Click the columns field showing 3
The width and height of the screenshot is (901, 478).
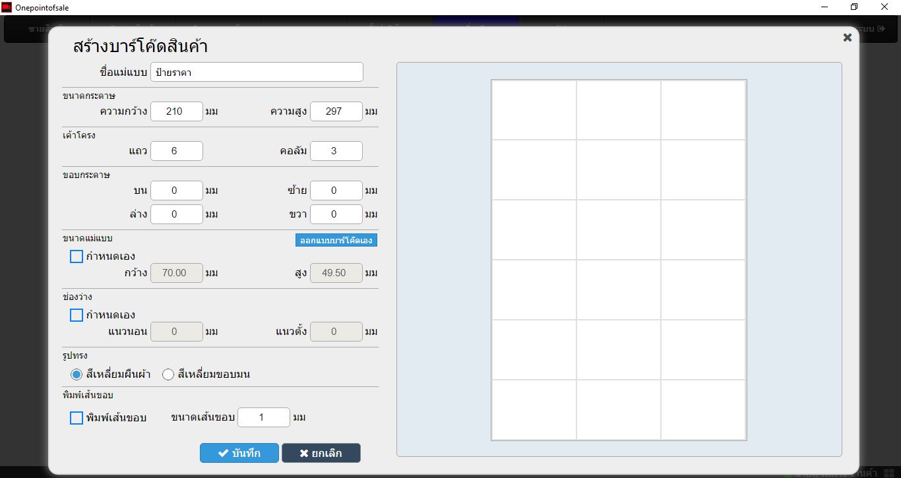pyautogui.click(x=336, y=151)
